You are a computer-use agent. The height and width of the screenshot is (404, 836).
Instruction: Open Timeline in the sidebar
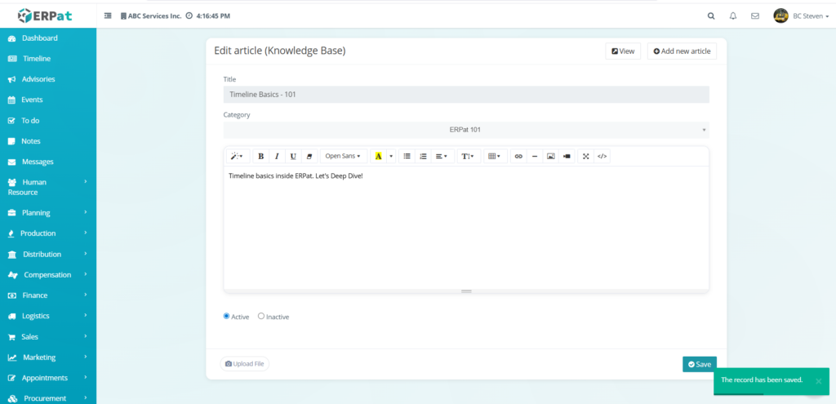click(36, 59)
